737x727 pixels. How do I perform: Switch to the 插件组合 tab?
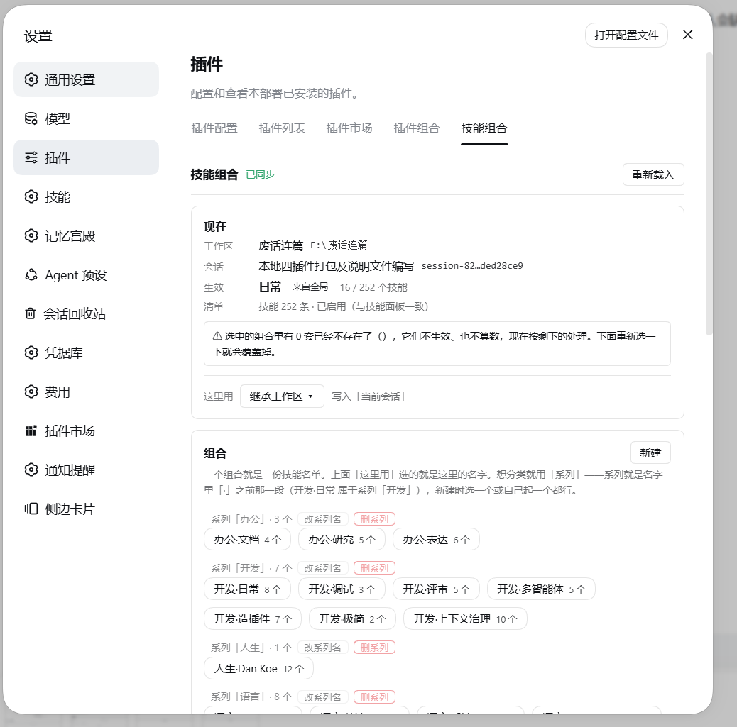[417, 128]
